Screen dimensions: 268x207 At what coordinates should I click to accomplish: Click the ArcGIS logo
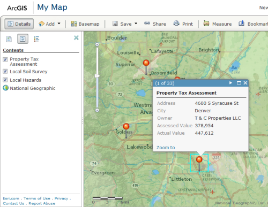pyautogui.click(x=17, y=8)
